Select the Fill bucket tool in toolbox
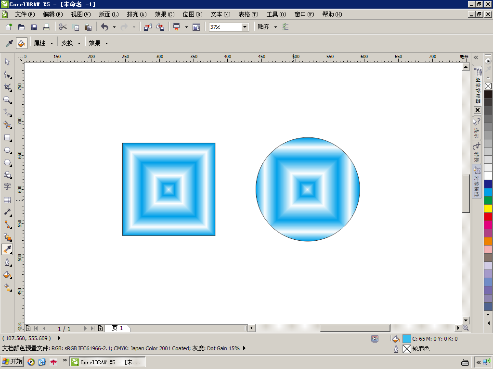This screenshot has height=369, width=493. tap(7, 275)
